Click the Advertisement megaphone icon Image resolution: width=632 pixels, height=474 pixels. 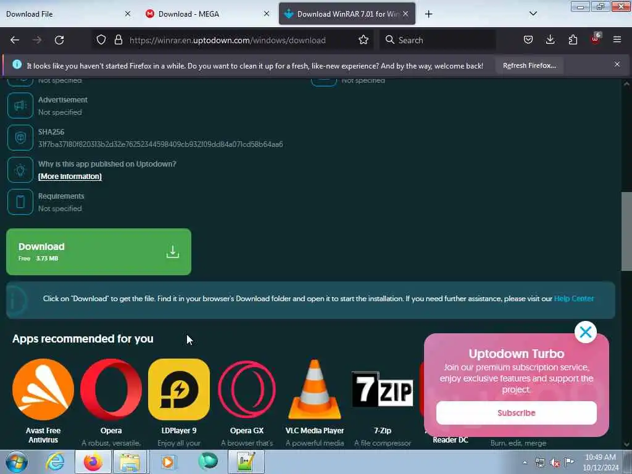pyautogui.click(x=20, y=106)
